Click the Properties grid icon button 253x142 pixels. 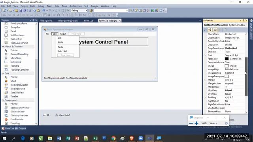pos(215,30)
